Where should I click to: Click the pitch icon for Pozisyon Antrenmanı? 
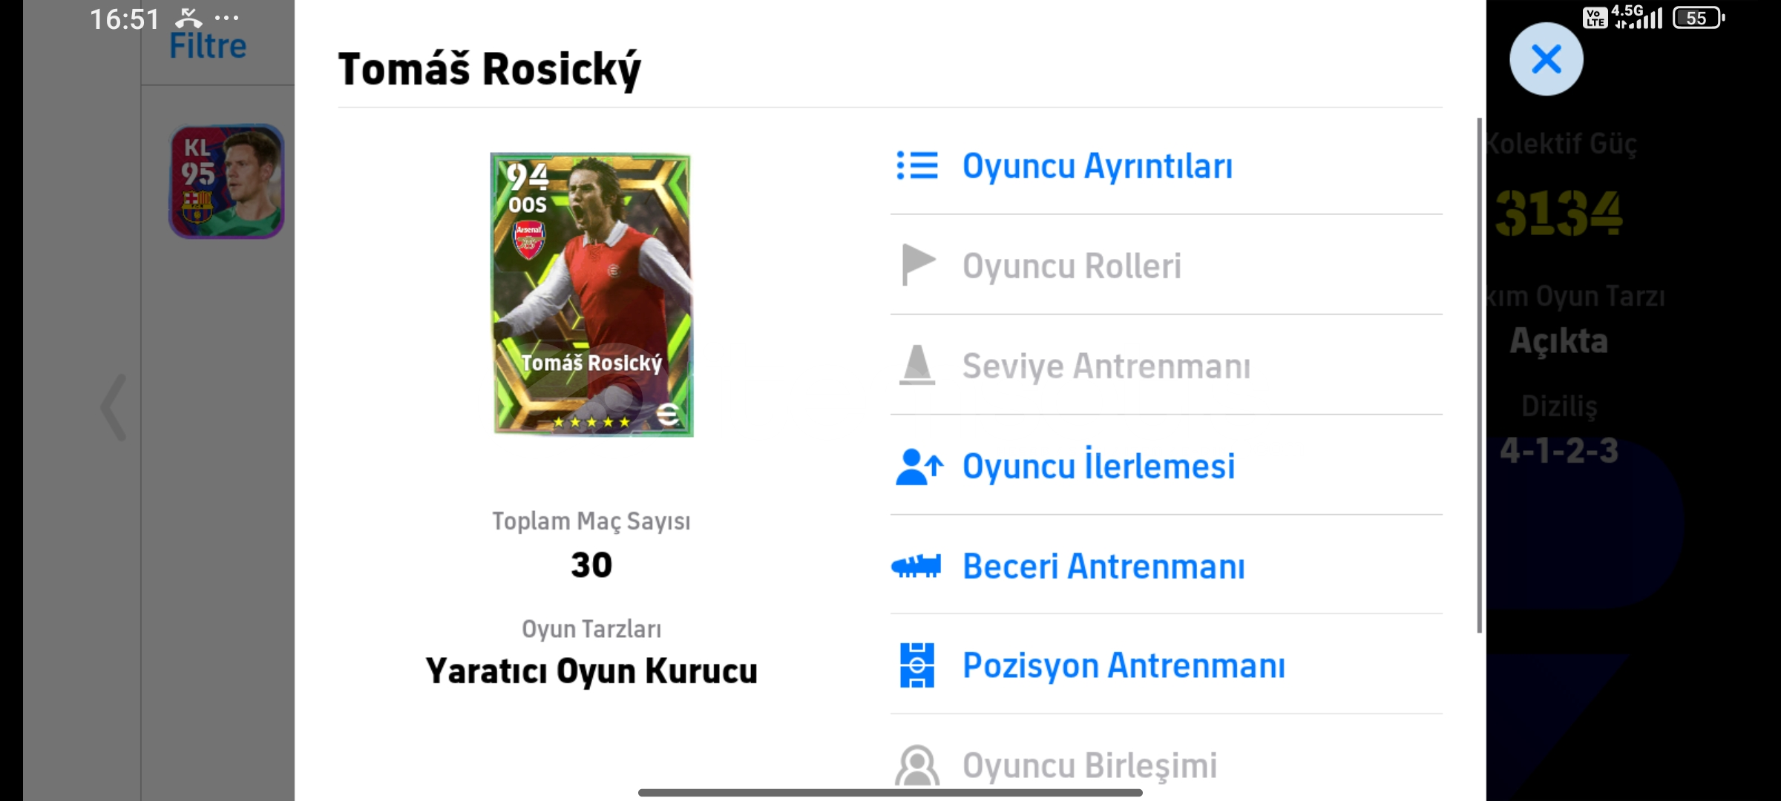point(917,665)
